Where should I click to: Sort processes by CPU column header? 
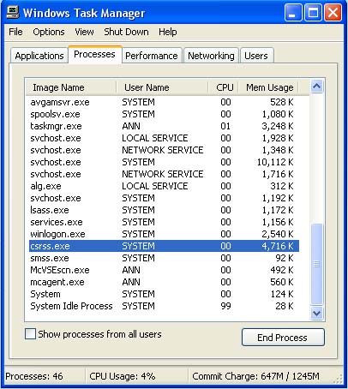coord(225,87)
